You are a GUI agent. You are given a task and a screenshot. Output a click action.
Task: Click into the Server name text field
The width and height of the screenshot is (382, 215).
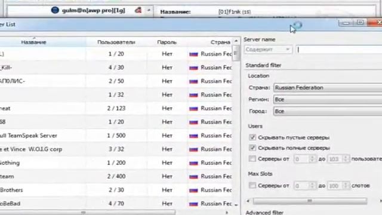pos(339,50)
